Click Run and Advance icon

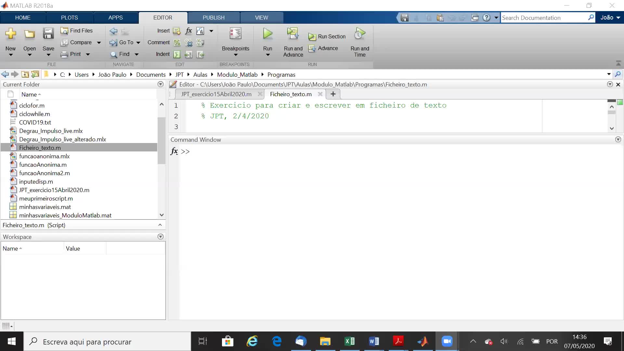coord(293,33)
